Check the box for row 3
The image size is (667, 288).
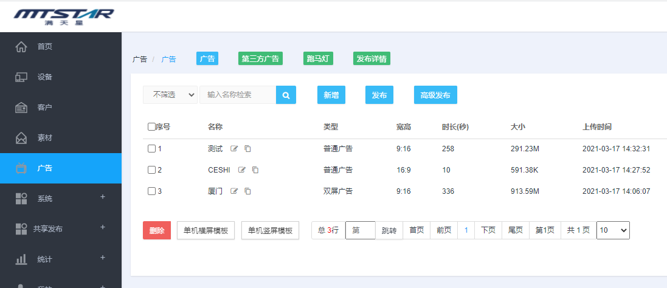tap(151, 191)
